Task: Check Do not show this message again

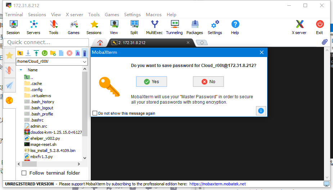Action: (x=95, y=113)
